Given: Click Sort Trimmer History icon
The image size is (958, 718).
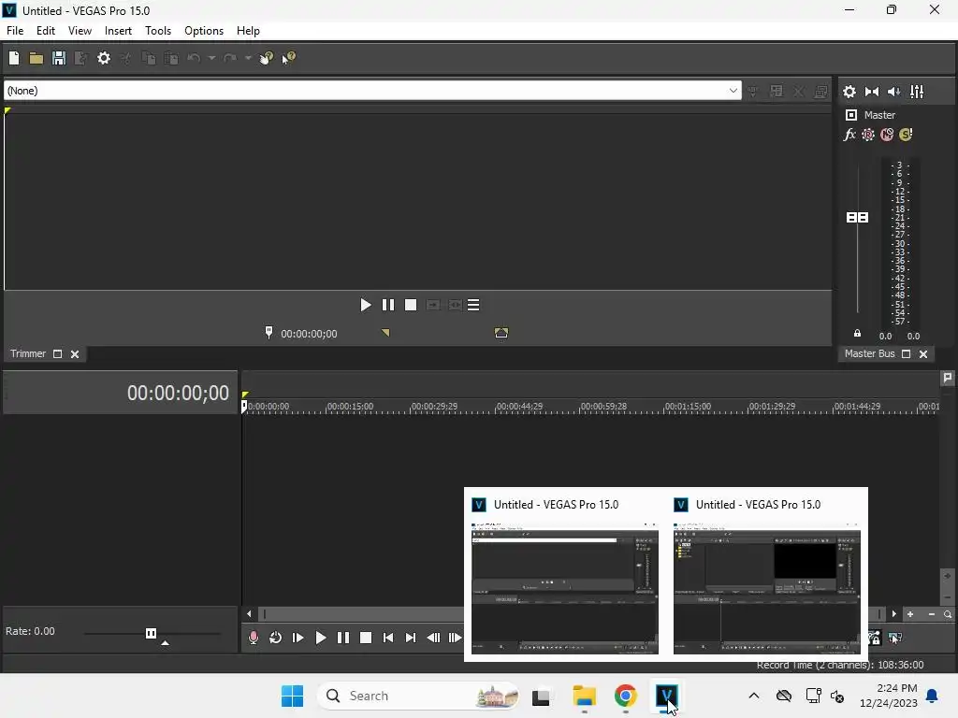Looking at the screenshot, I should pos(753,92).
